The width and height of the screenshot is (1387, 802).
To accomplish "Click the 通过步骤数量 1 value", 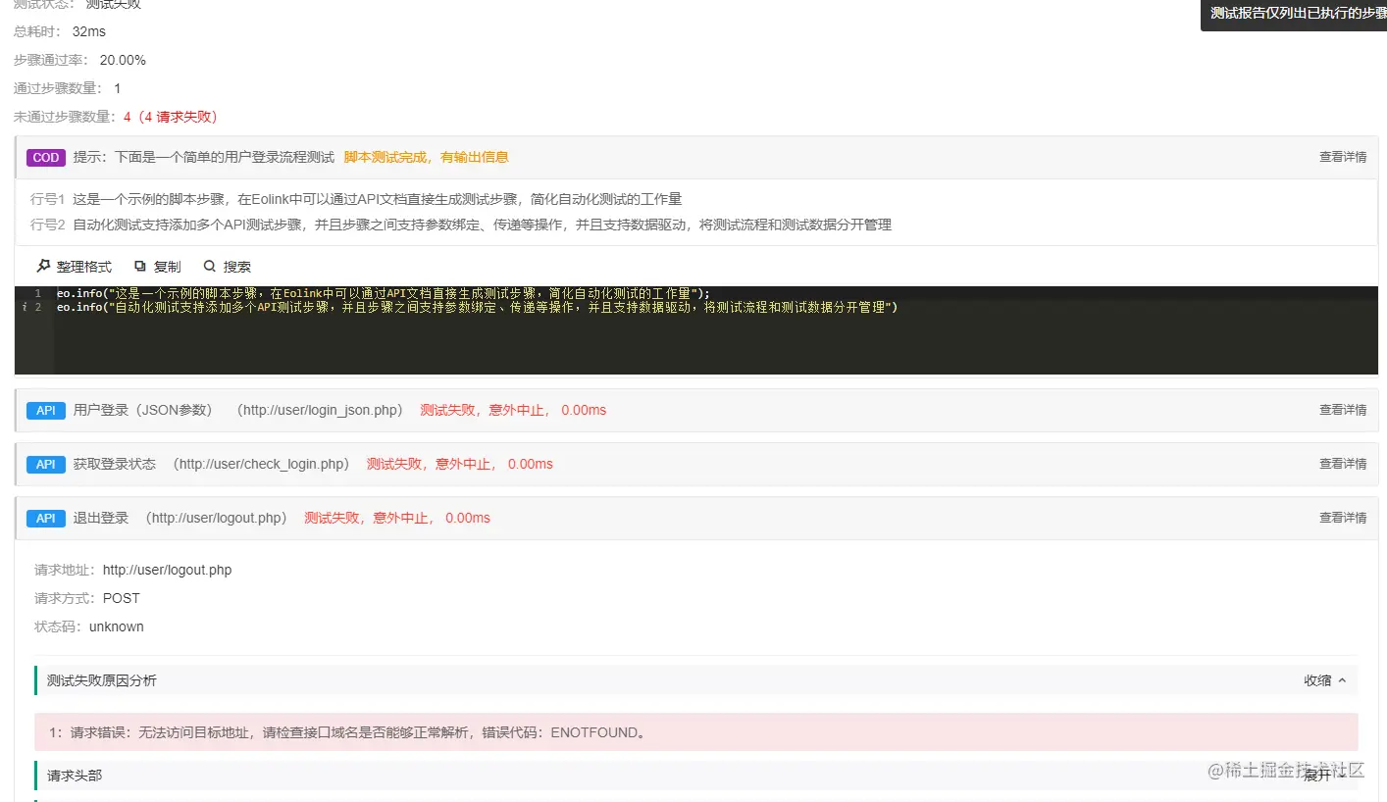I will click(x=118, y=88).
